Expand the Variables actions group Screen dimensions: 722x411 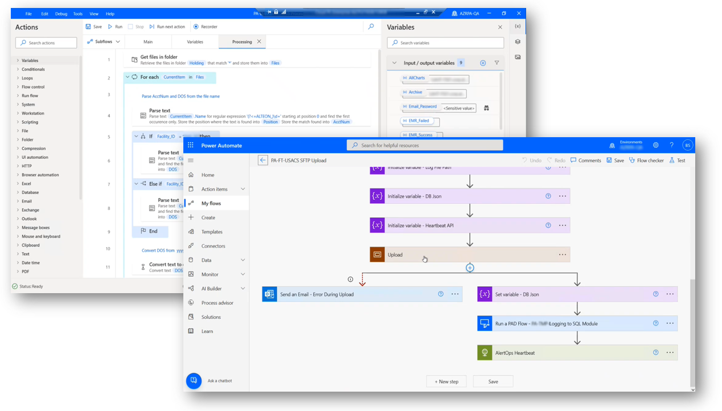click(18, 60)
